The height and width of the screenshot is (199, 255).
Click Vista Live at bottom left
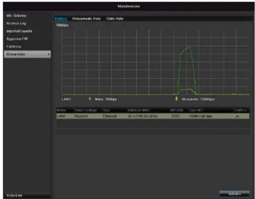[14, 195]
